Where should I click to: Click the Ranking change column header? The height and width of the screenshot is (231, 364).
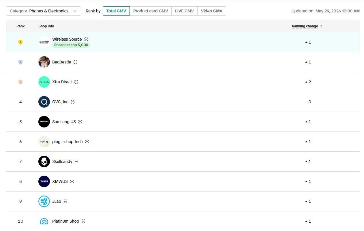point(305,26)
